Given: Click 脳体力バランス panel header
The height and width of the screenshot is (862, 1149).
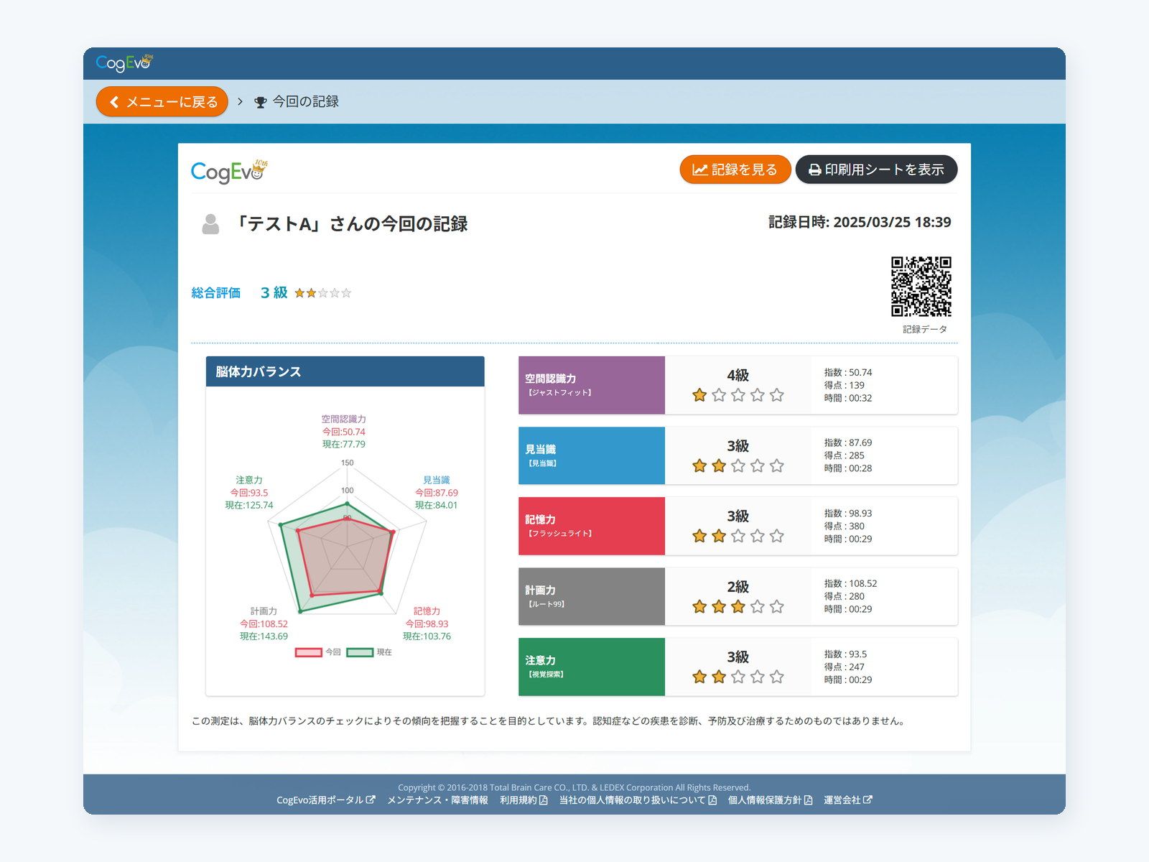Looking at the screenshot, I should 345,371.
